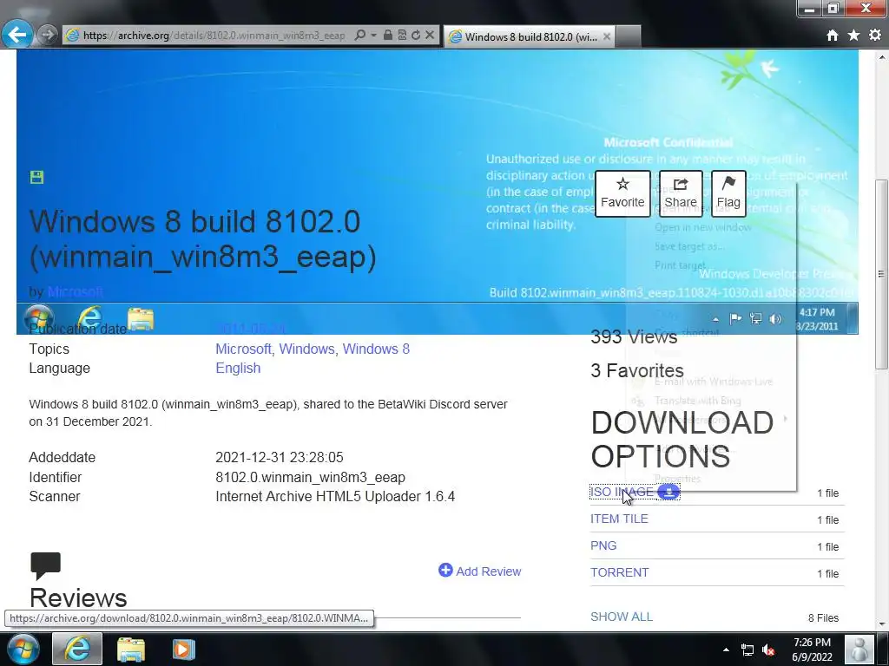Switch to Windows 8 build 8102.0 tab
889x666 pixels.
(530, 36)
